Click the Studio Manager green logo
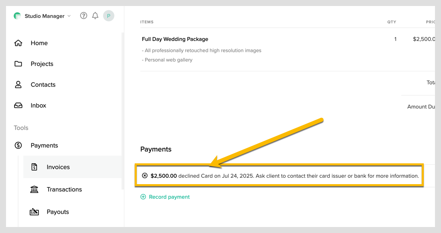The width and height of the screenshot is (441, 233). (x=17, y=16)
